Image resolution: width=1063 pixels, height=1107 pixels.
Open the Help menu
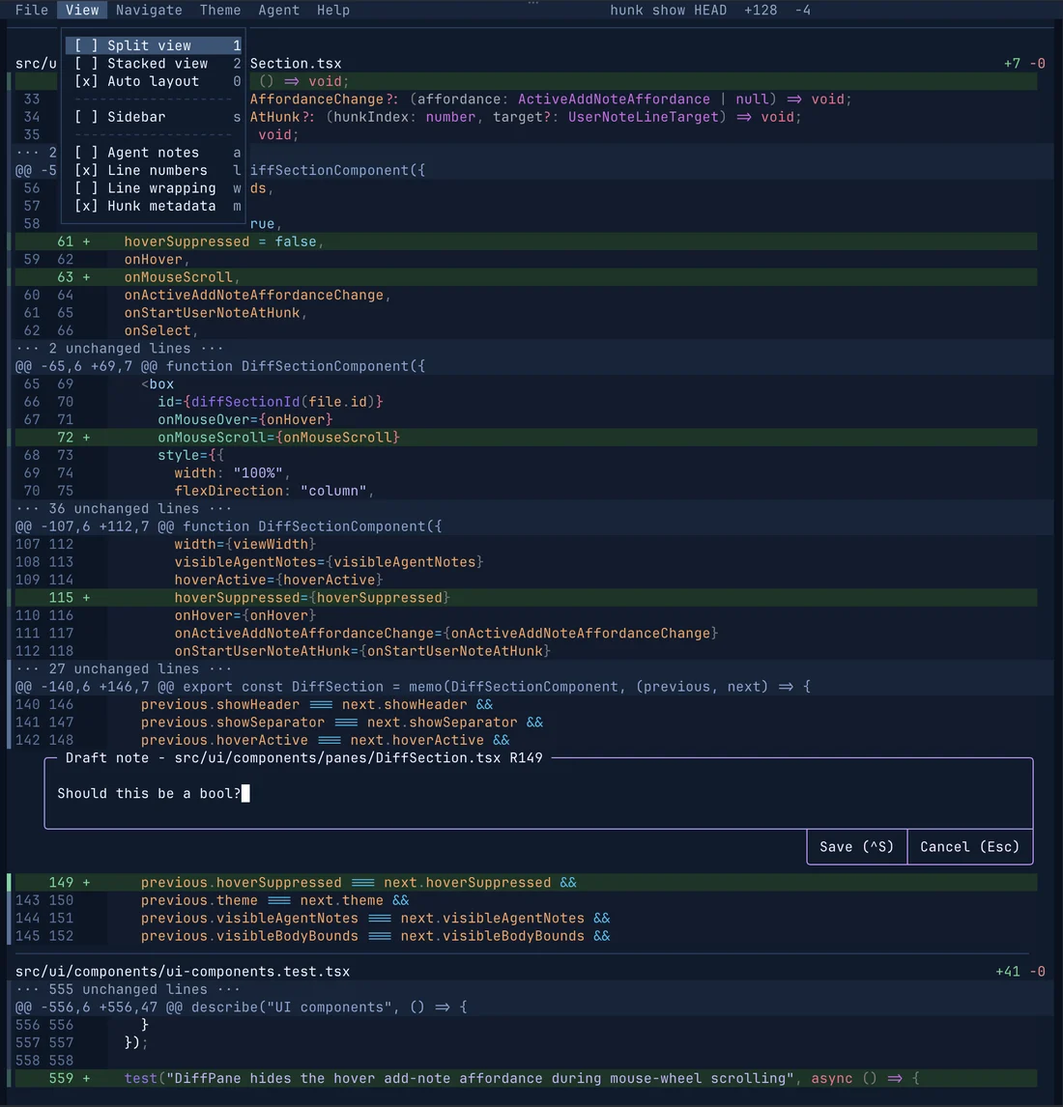pos(333,10)
